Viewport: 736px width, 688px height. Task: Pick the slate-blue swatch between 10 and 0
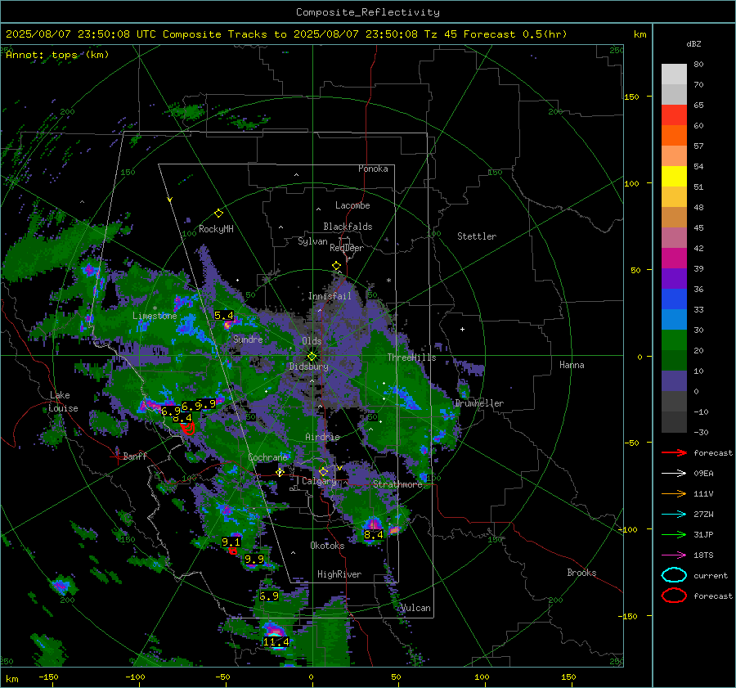tap(674, 381)
